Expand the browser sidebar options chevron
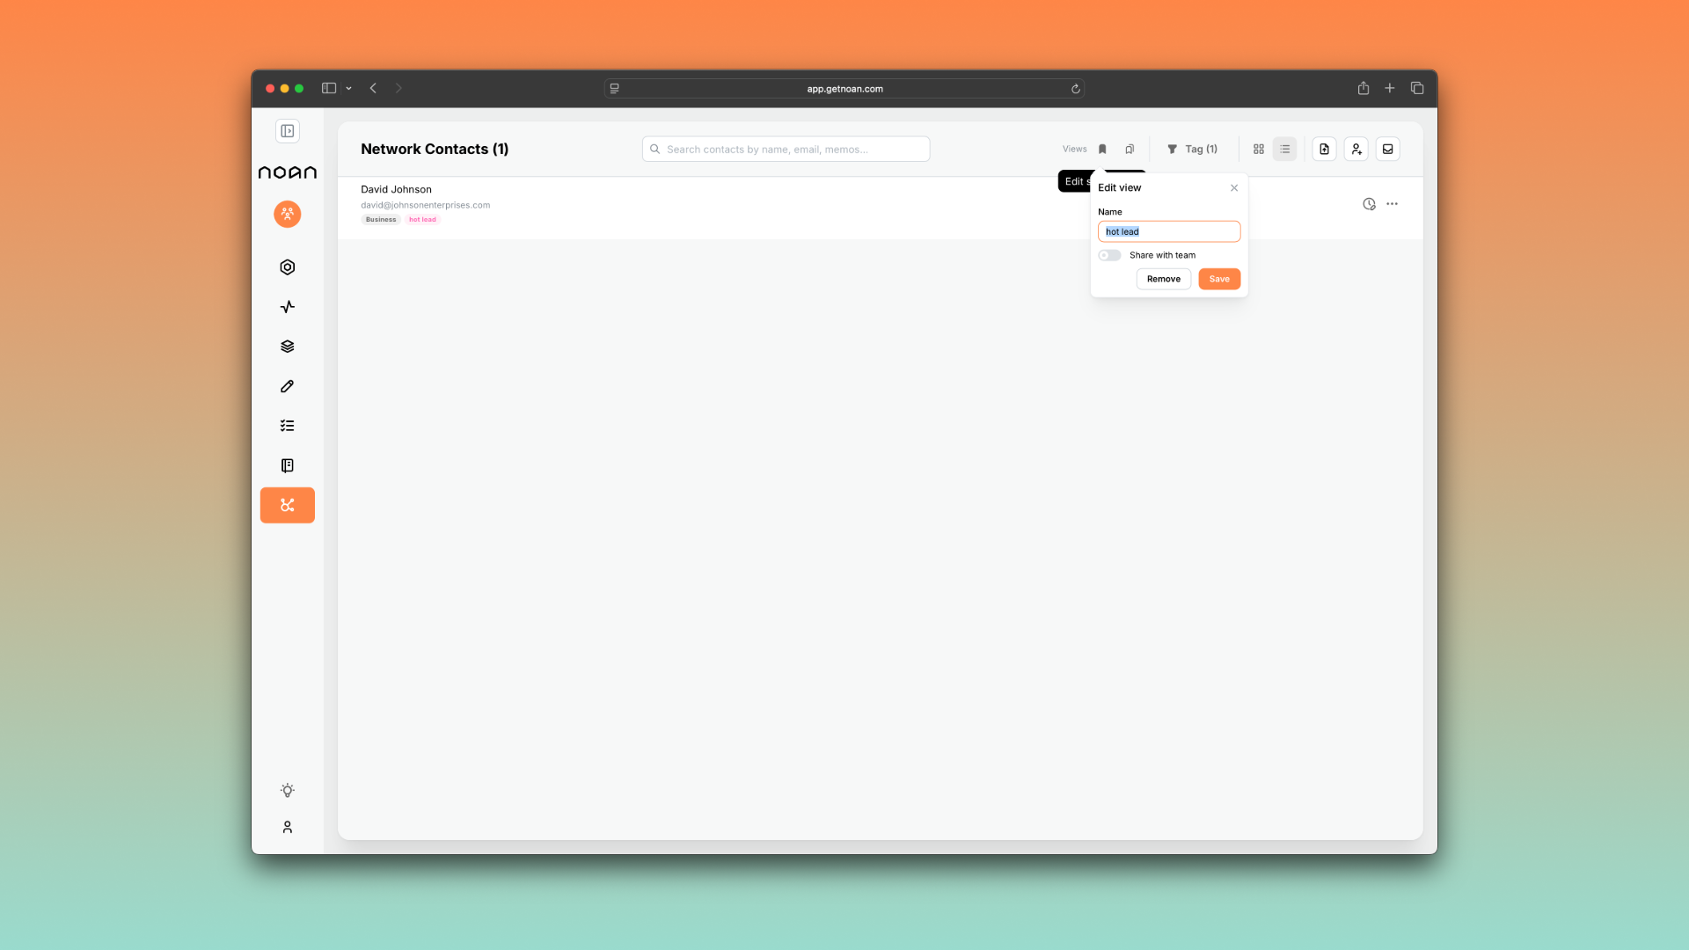Screen dimensions: 1689x950 [349, 89]
